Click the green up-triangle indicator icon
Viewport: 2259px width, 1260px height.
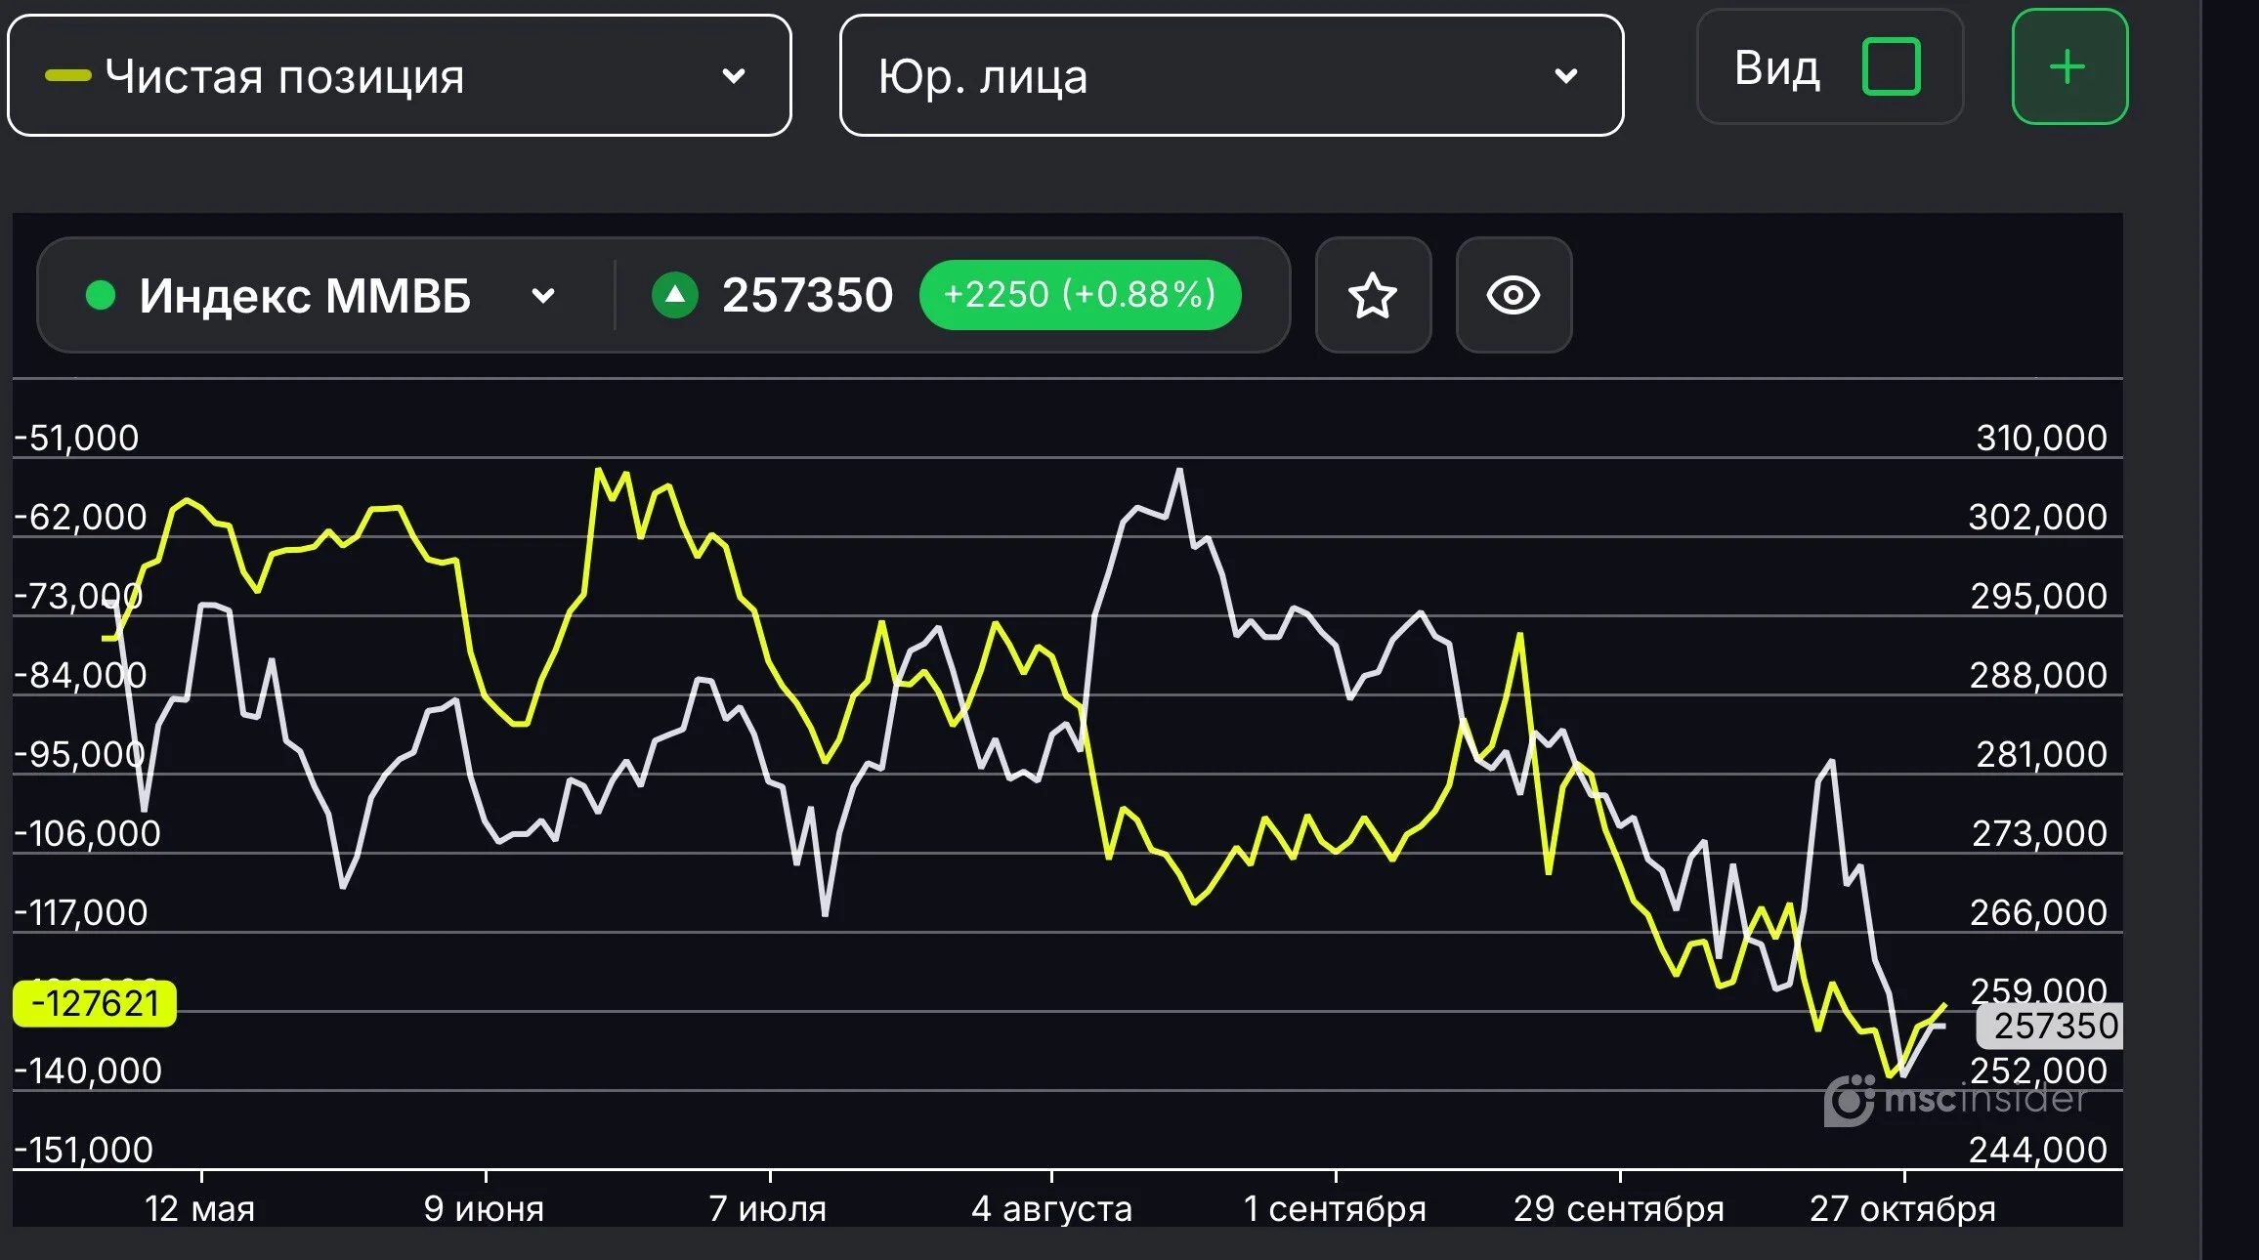tap(675, 295)
